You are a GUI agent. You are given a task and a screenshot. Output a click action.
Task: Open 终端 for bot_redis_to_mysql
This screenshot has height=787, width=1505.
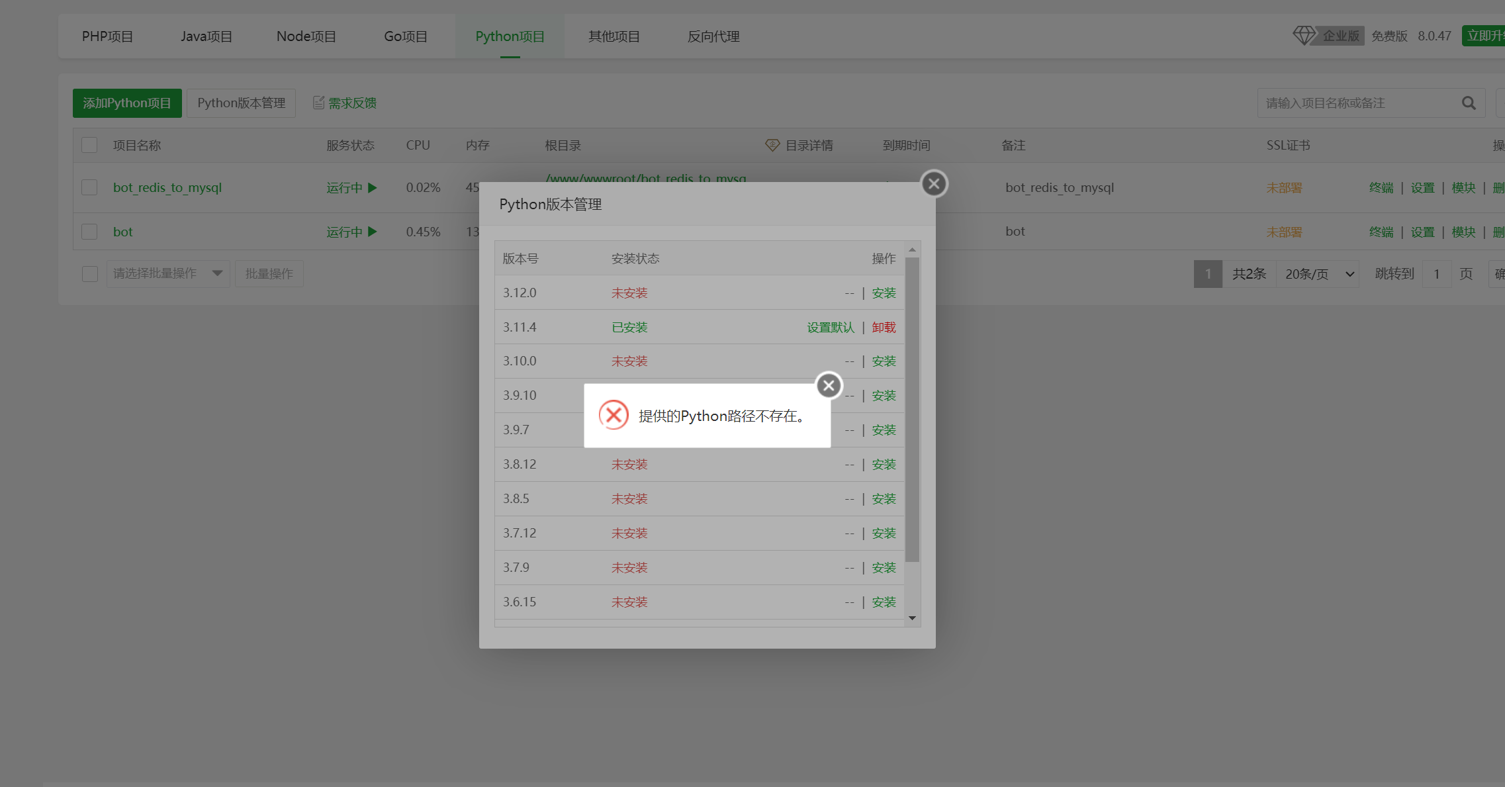tap(1381, 187)
